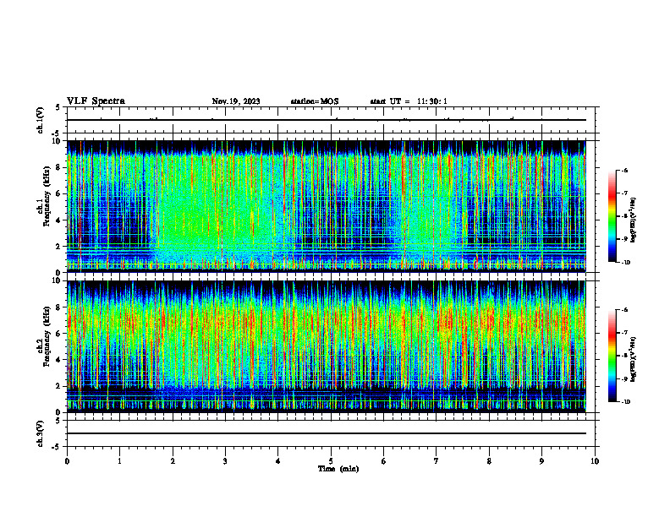670x517 pixels.
Task: Click time axis tick label '3'
Action: click(225, 461)
